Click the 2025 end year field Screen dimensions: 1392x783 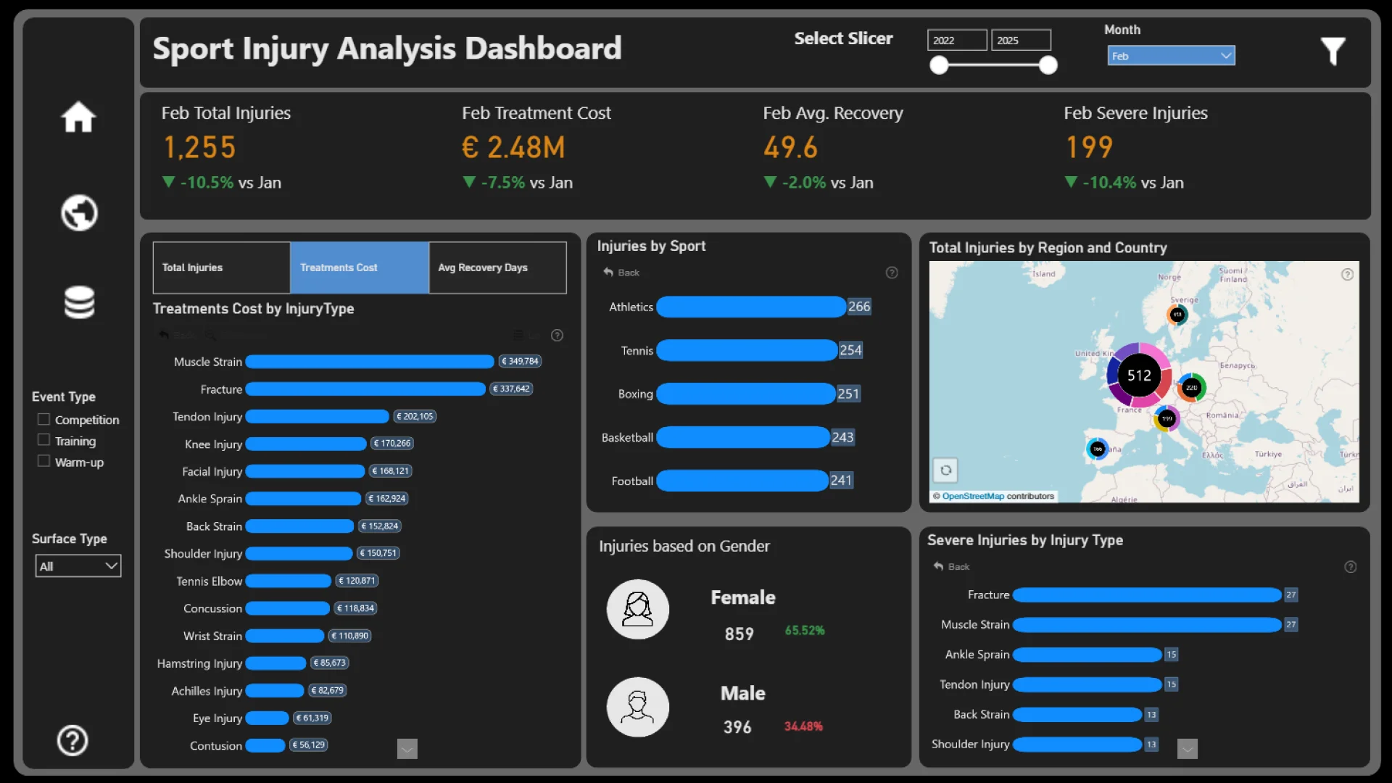coord(1021,40)
